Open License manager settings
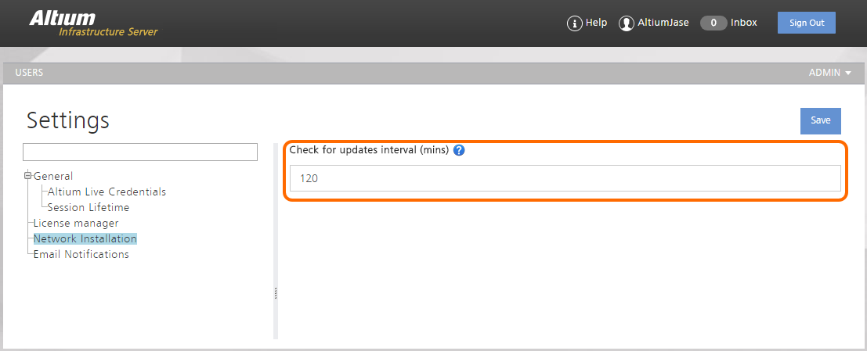 (x=76, y=223)
